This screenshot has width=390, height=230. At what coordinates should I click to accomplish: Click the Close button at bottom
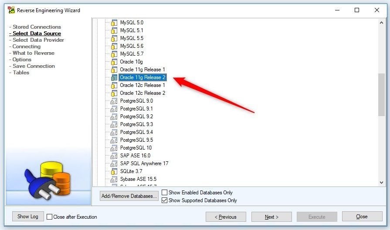coord(362,217)
